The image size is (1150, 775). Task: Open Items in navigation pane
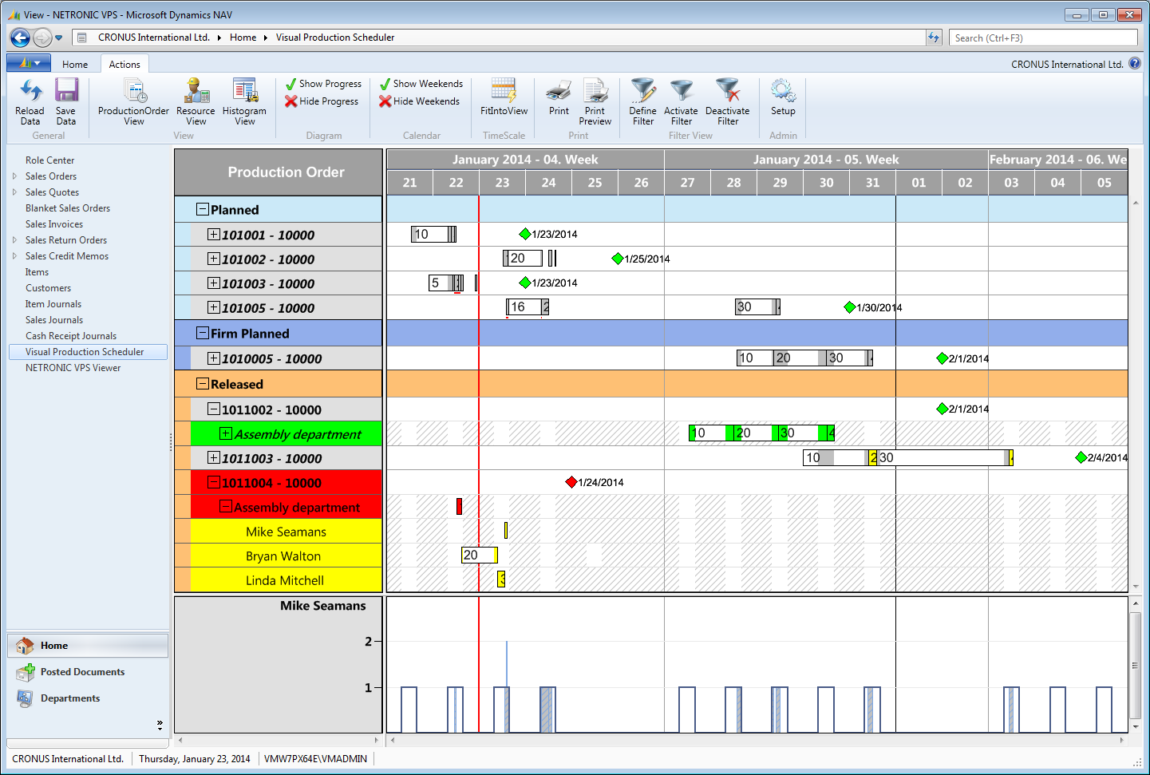(x=37, y=272)
